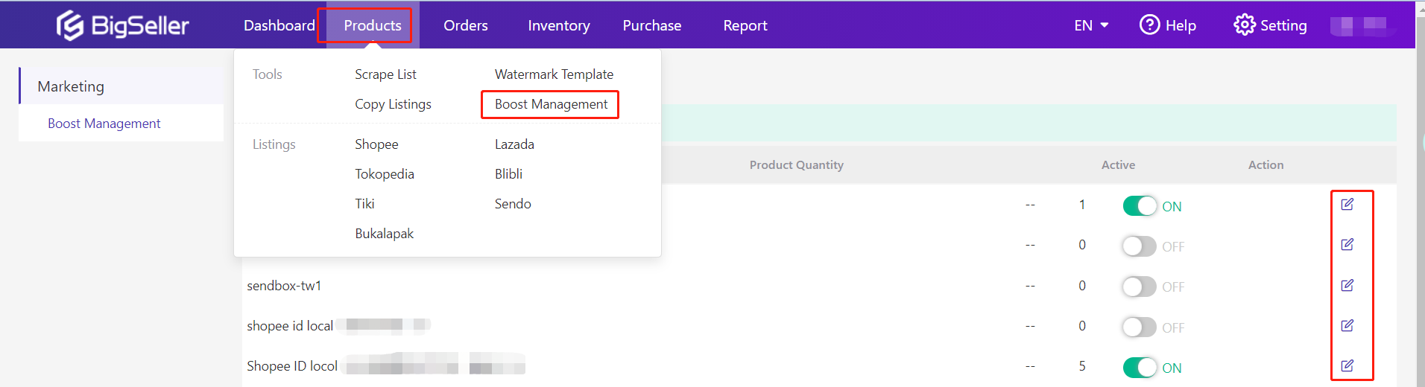The height and width of the screenshot is (387, 1425).
Task: Open the EN language dropdown
Action: coord(1091,25)
